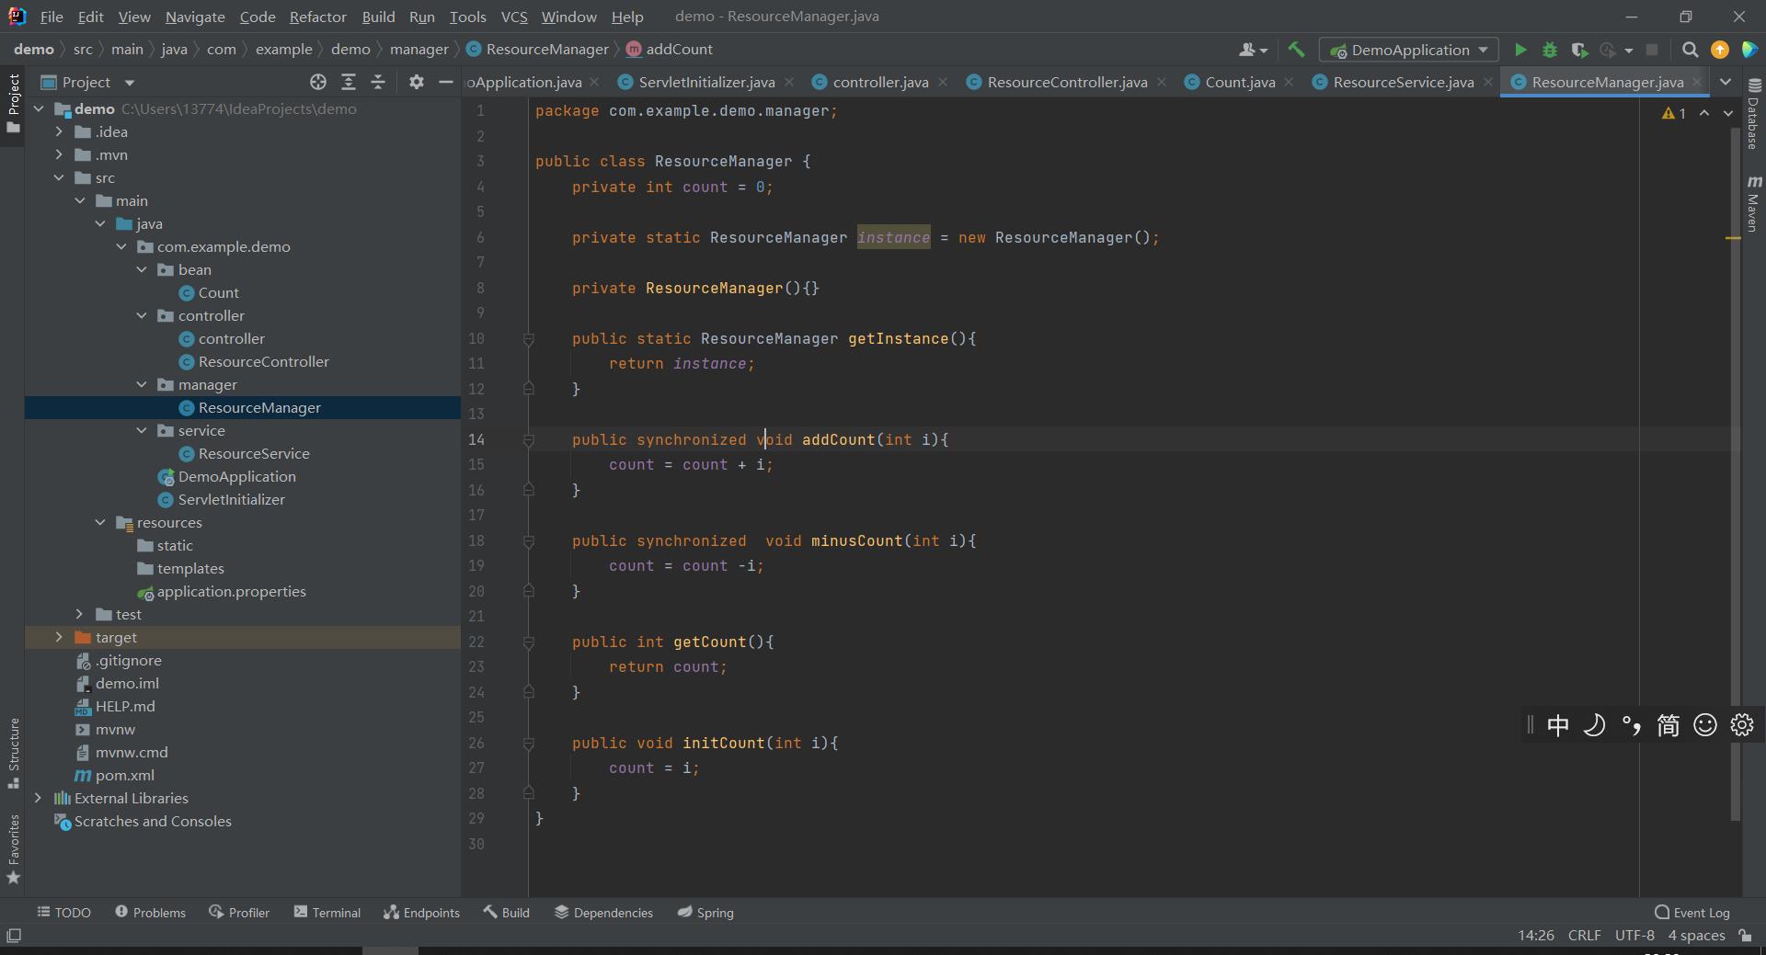Screen dimensions: 1766x955
Task: Open the Terminal tool window button
Action: (x=327, y=912)
